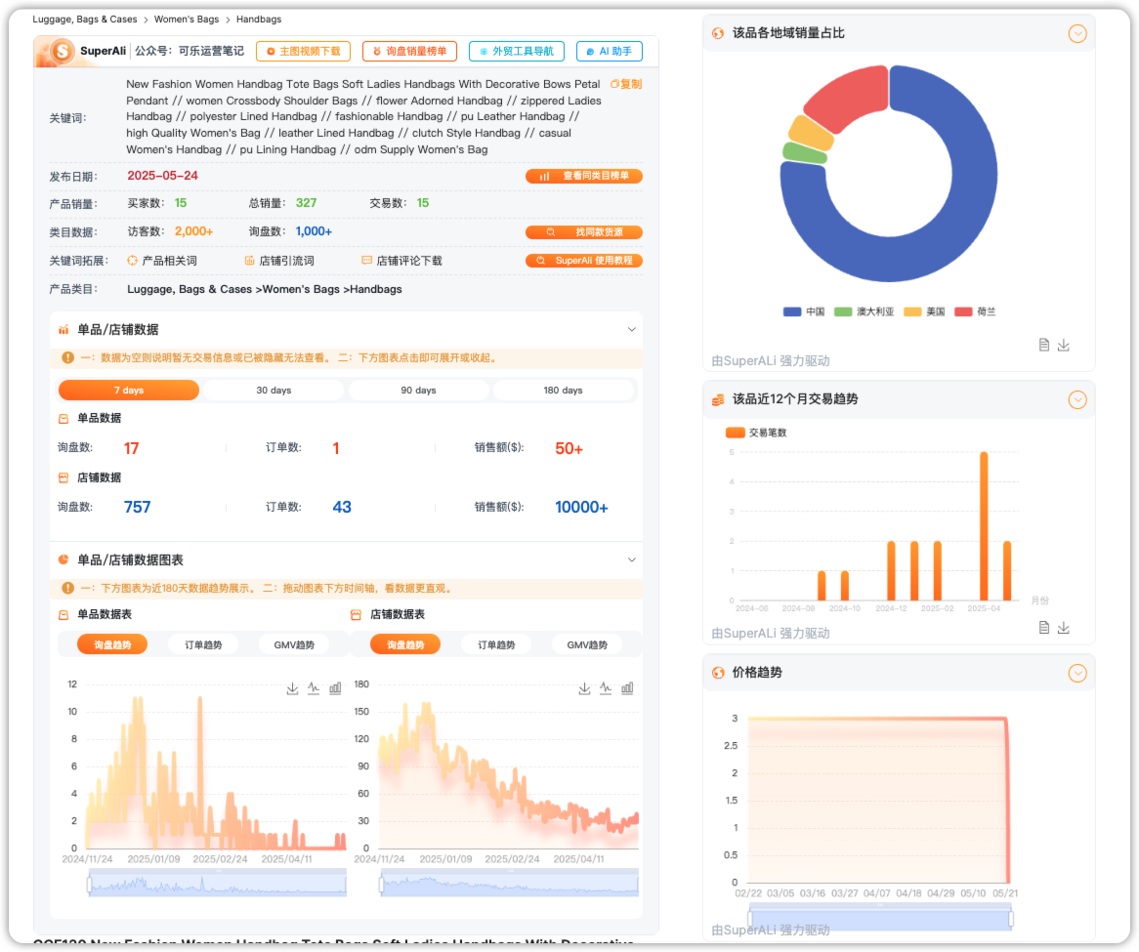This screenshot has height=952, width=1139.
Task: Switch 店铺数据表 chart to line view
Action: click(x=606, y=688)
